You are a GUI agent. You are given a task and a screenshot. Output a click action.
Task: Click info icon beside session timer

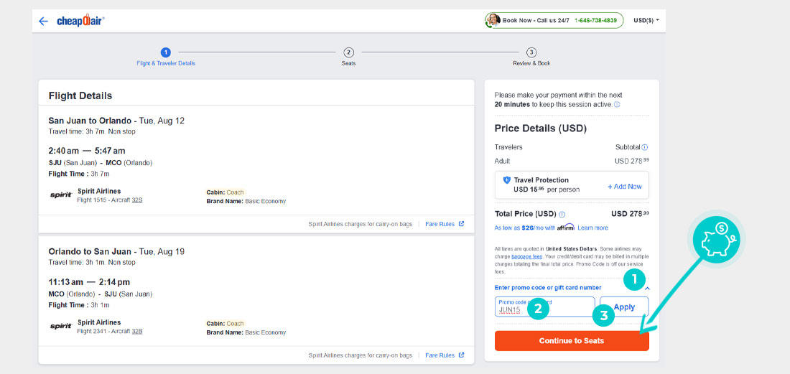click(617, 105)
